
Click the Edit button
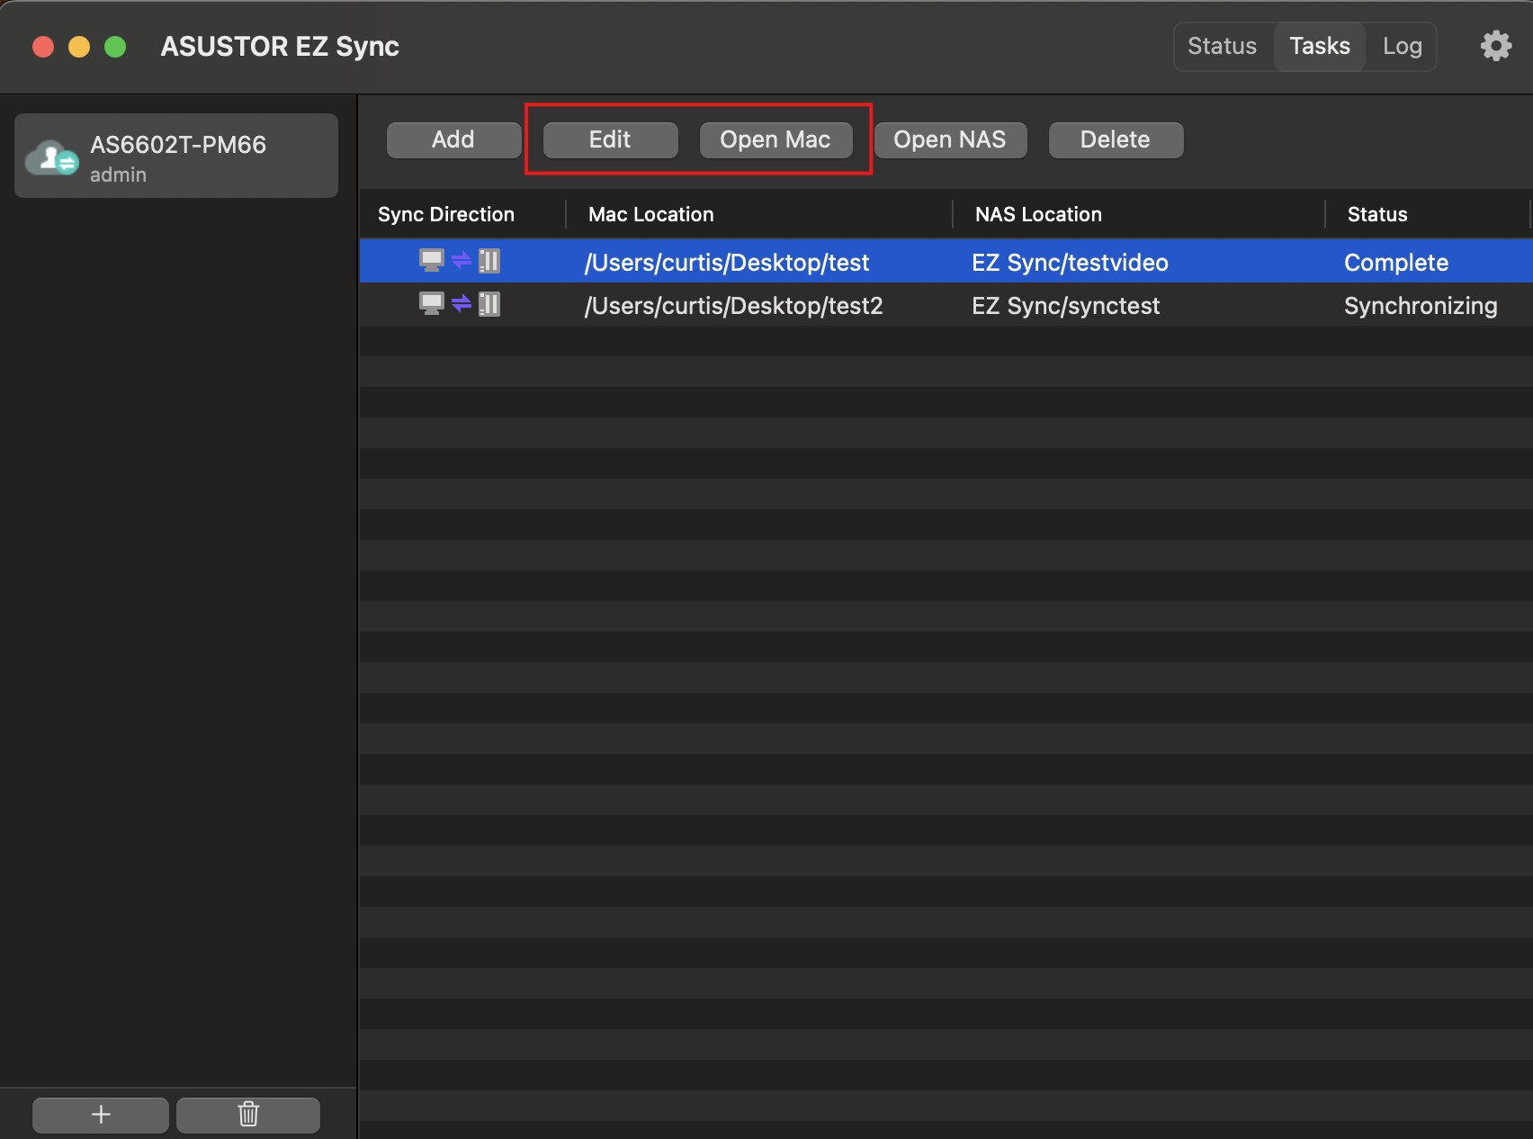tap(610, 139)
